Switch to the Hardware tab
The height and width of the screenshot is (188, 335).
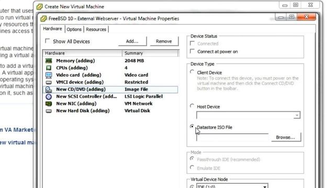(x=52, y=29)
